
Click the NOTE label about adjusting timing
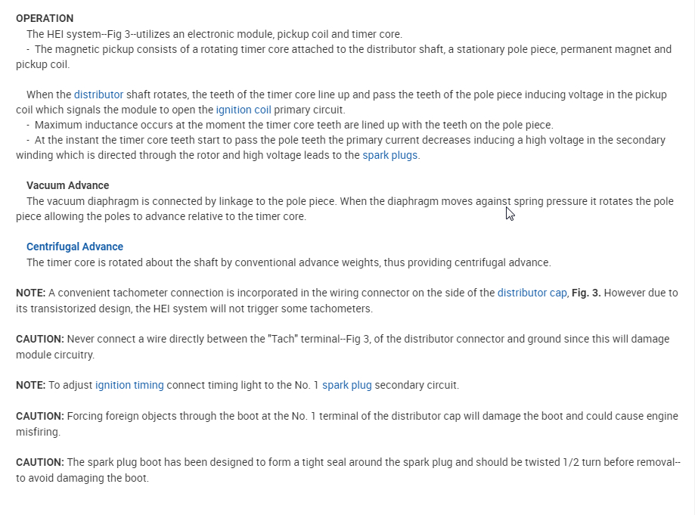(31, 385)
